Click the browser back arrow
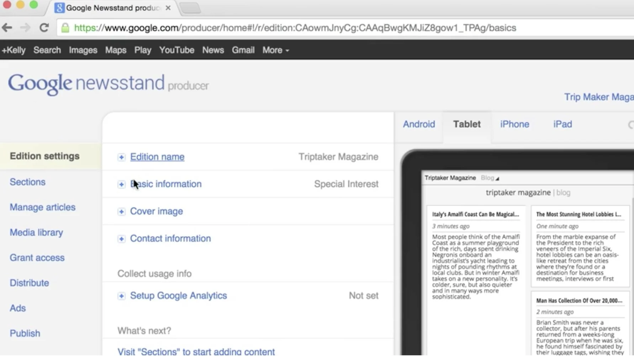This screenshot has height=356, width=634. tap(7, 28)
